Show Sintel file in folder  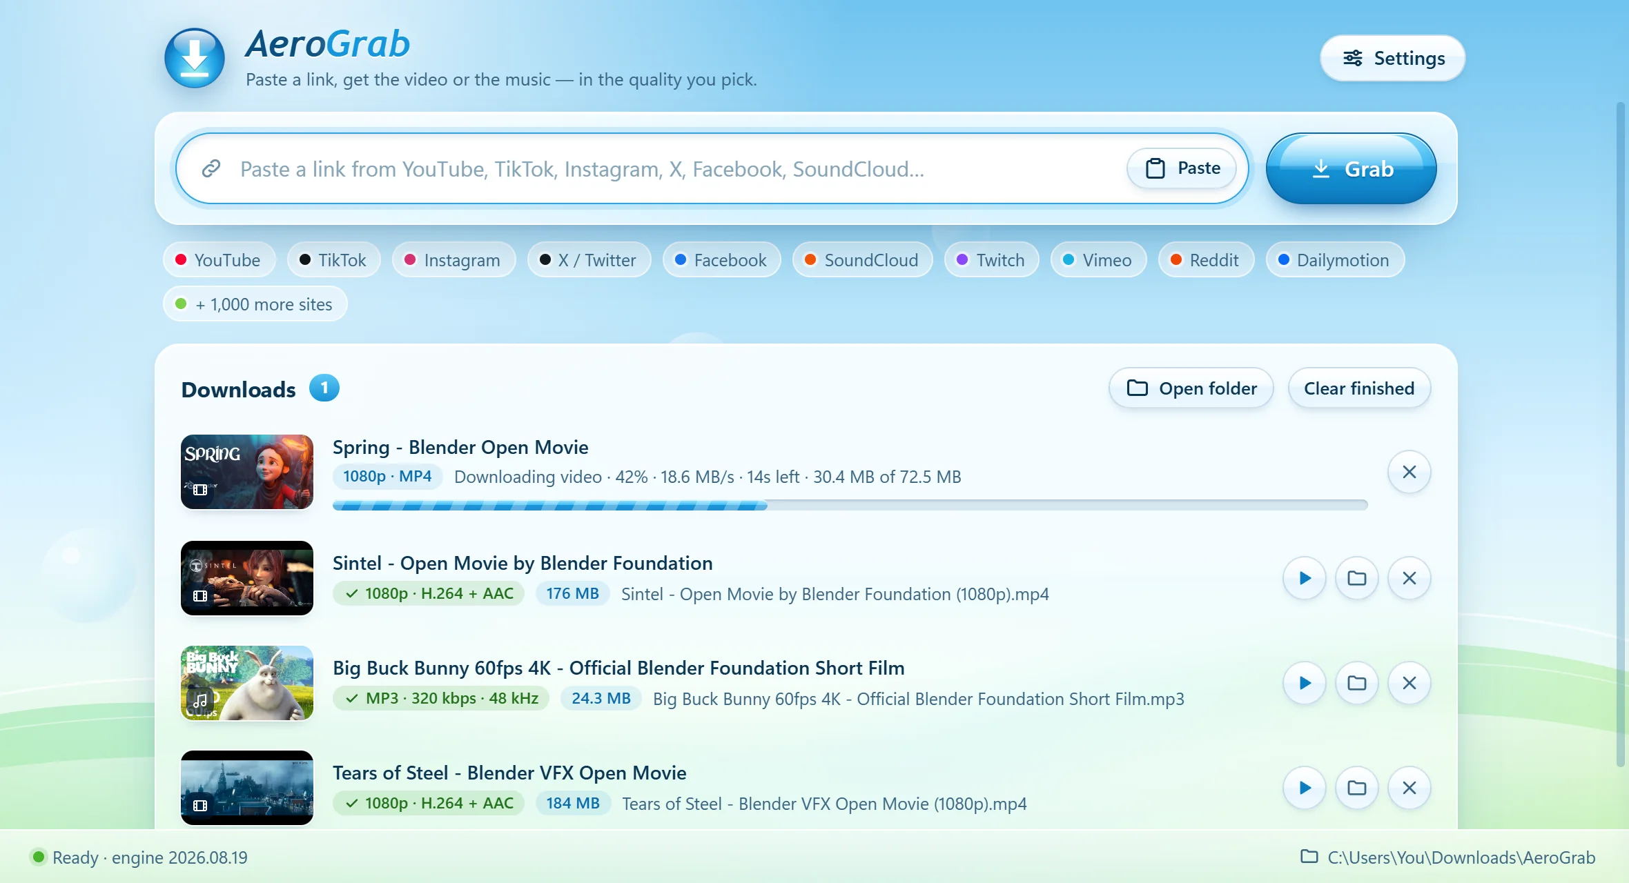pos(1356,578)
